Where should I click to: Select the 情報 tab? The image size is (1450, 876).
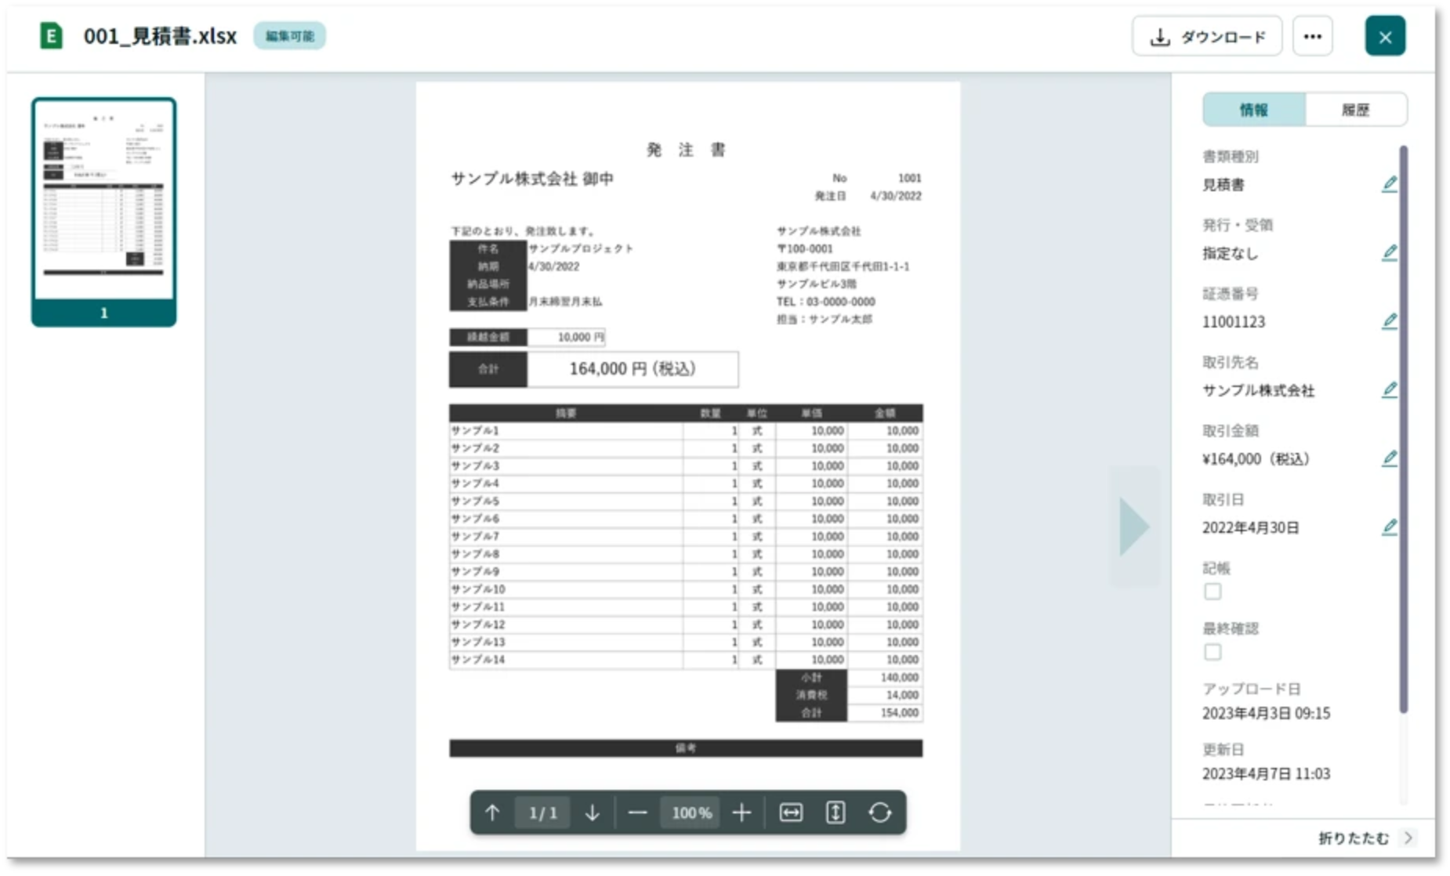[x=1253, y=110]
